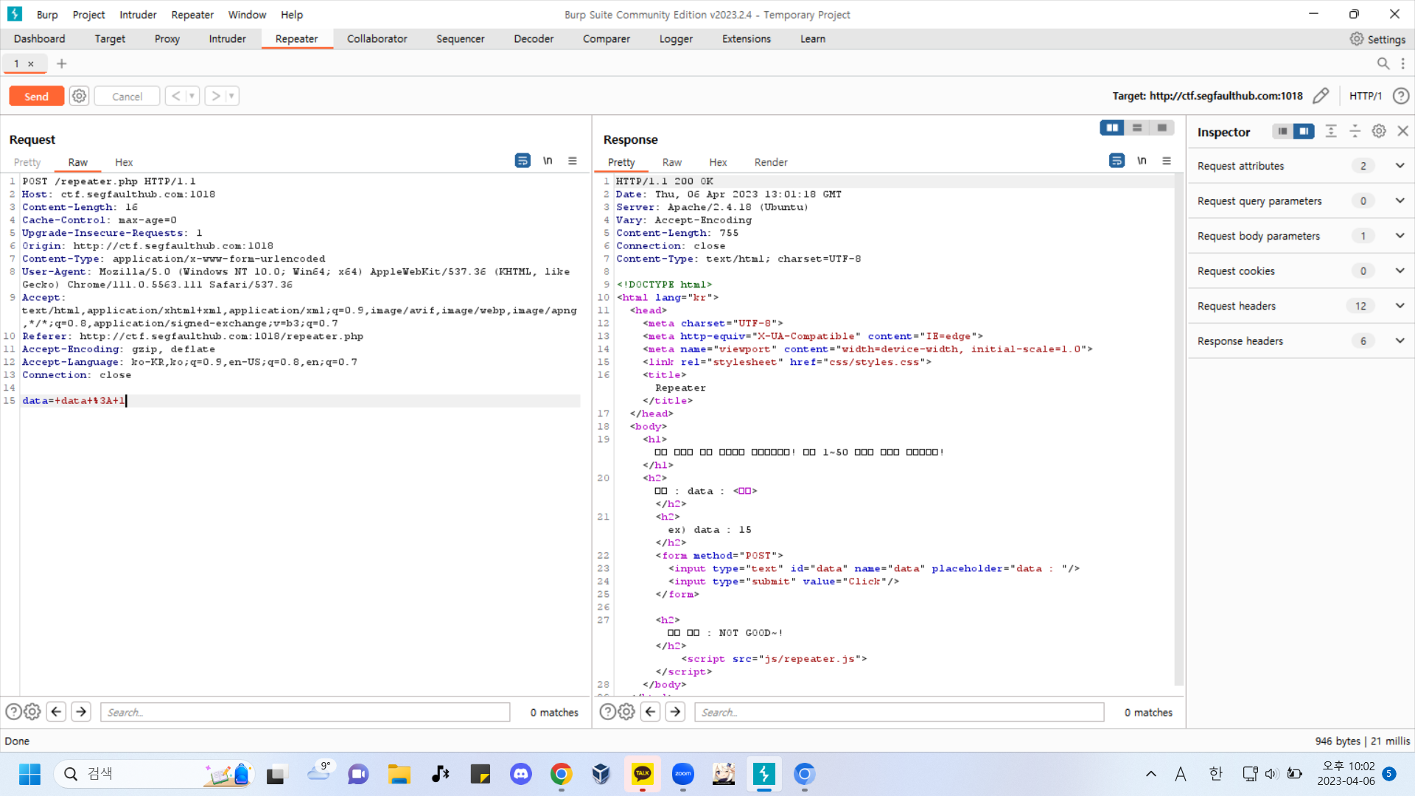Switch to the Decoder tab

pyautogui.click(x=533, y=39)
